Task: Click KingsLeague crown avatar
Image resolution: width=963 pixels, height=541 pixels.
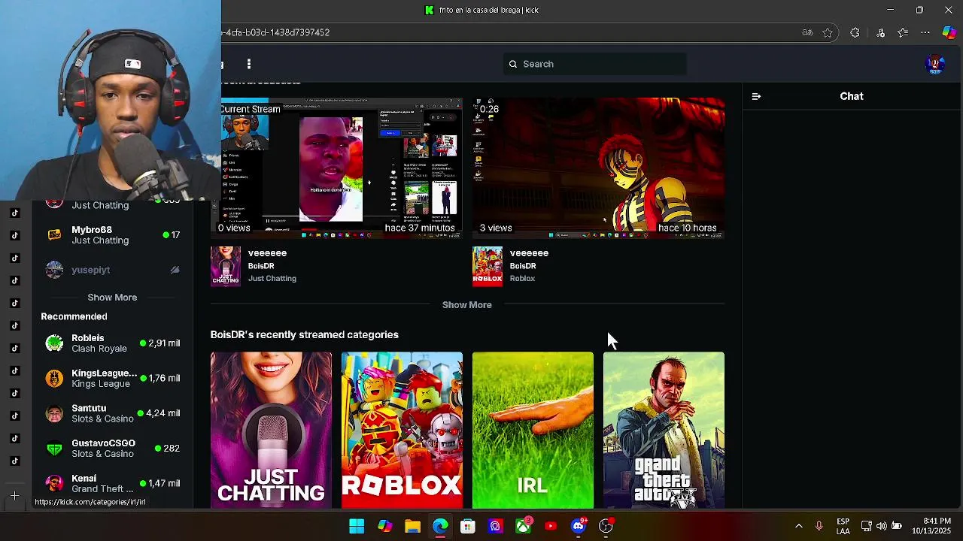Action: tap(54, 378)
